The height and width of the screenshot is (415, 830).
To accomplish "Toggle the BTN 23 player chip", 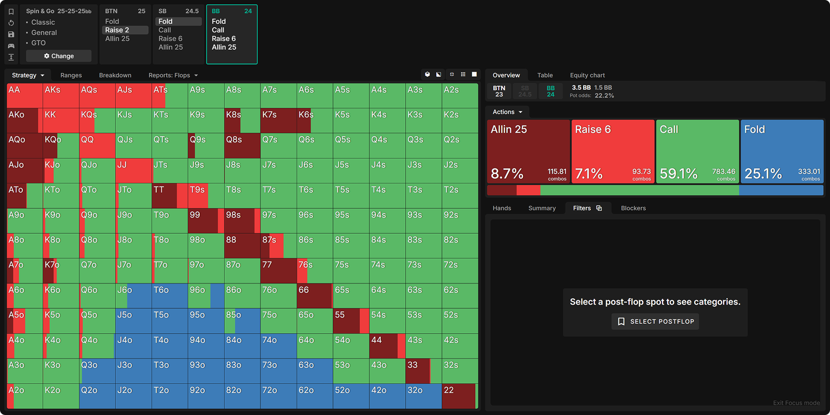I will [499, 91].
